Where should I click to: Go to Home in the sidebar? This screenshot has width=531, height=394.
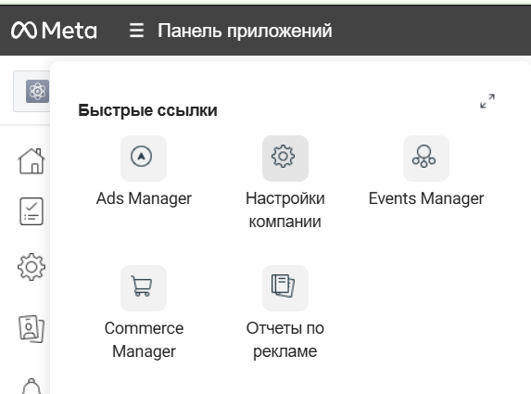click(x=32, y=161)
